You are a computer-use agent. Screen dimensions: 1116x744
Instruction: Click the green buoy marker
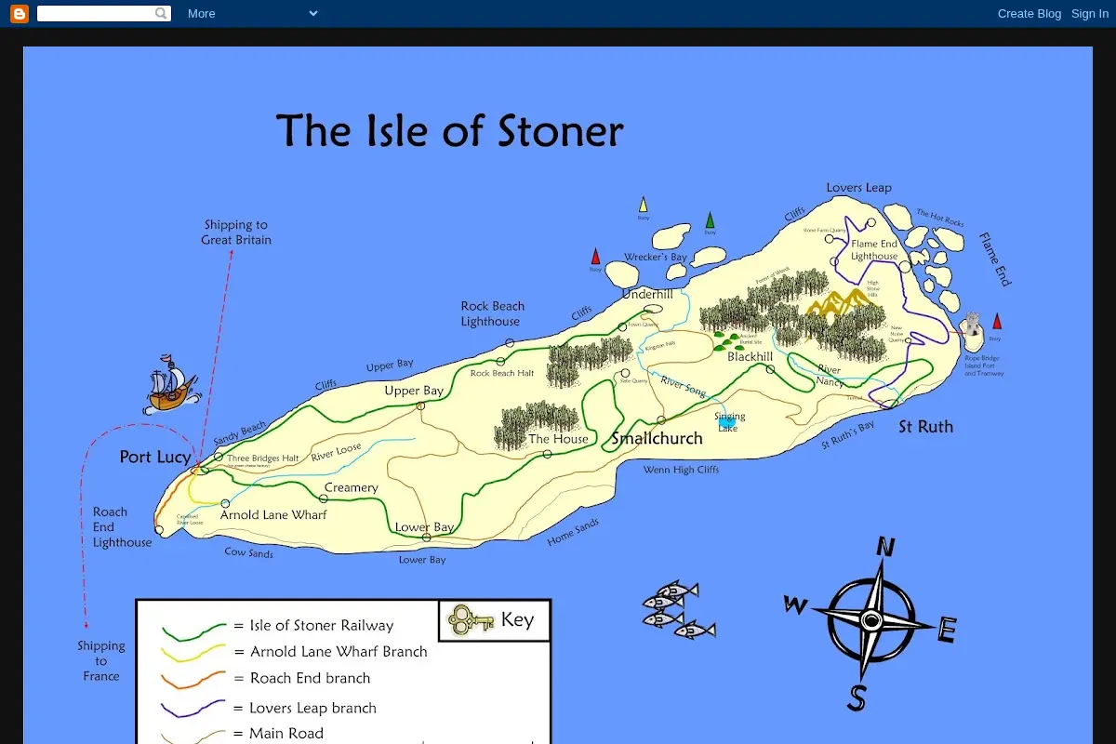click(x=710, y=219)
